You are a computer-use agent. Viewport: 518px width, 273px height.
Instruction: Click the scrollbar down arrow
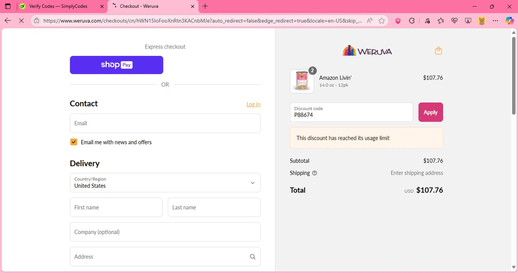click(514, 267)
